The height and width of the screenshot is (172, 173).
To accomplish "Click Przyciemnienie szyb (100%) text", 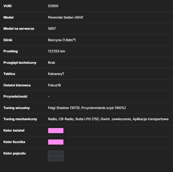I will [103, 108].
